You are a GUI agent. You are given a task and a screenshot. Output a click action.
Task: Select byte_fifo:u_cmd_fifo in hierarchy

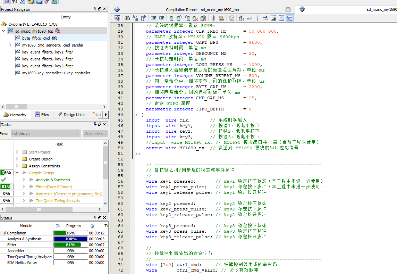40,38
